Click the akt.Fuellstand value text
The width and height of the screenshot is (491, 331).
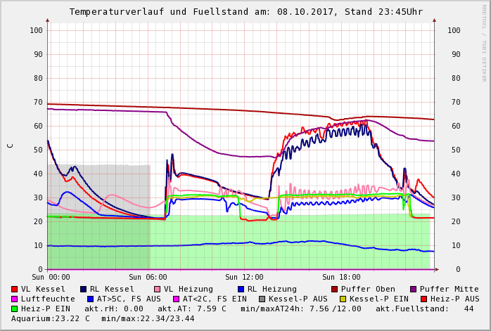tap(424, 309)
